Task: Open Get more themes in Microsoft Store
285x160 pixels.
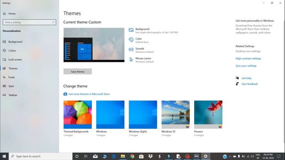Action: coord(89,94)
